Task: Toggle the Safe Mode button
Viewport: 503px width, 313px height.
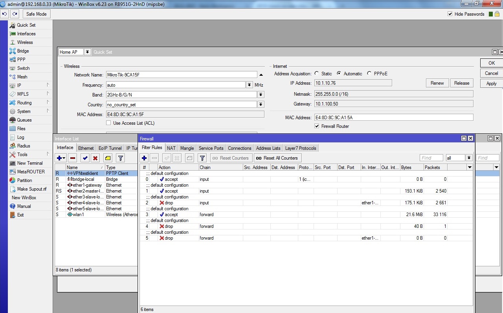Action: [36, 14]
